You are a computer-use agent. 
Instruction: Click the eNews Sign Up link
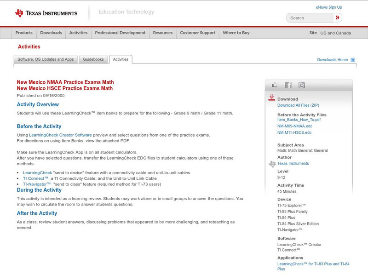pos(328,7)
